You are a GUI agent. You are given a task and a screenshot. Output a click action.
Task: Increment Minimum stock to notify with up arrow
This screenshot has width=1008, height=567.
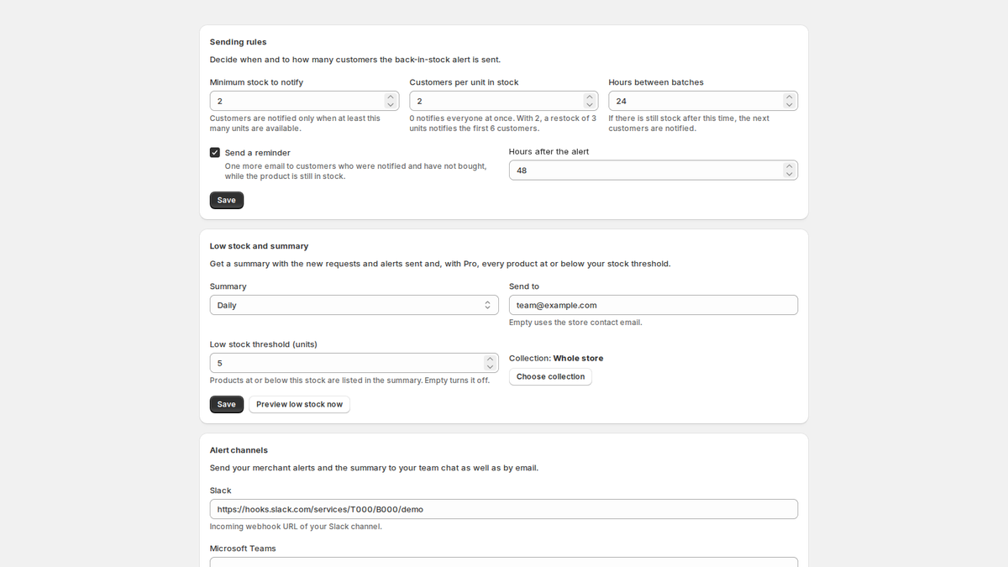click(x=391, y=97)
